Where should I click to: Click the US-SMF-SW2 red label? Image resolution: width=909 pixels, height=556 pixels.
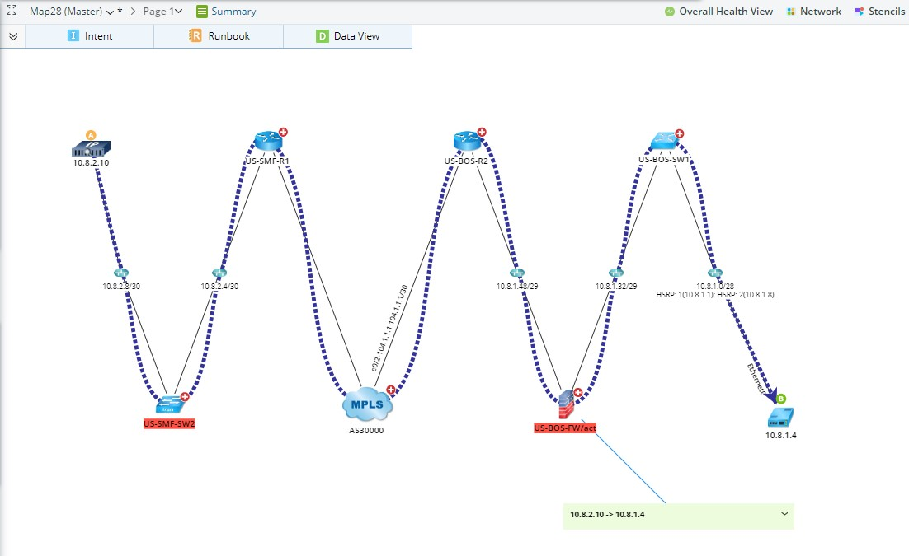(169, 424)
